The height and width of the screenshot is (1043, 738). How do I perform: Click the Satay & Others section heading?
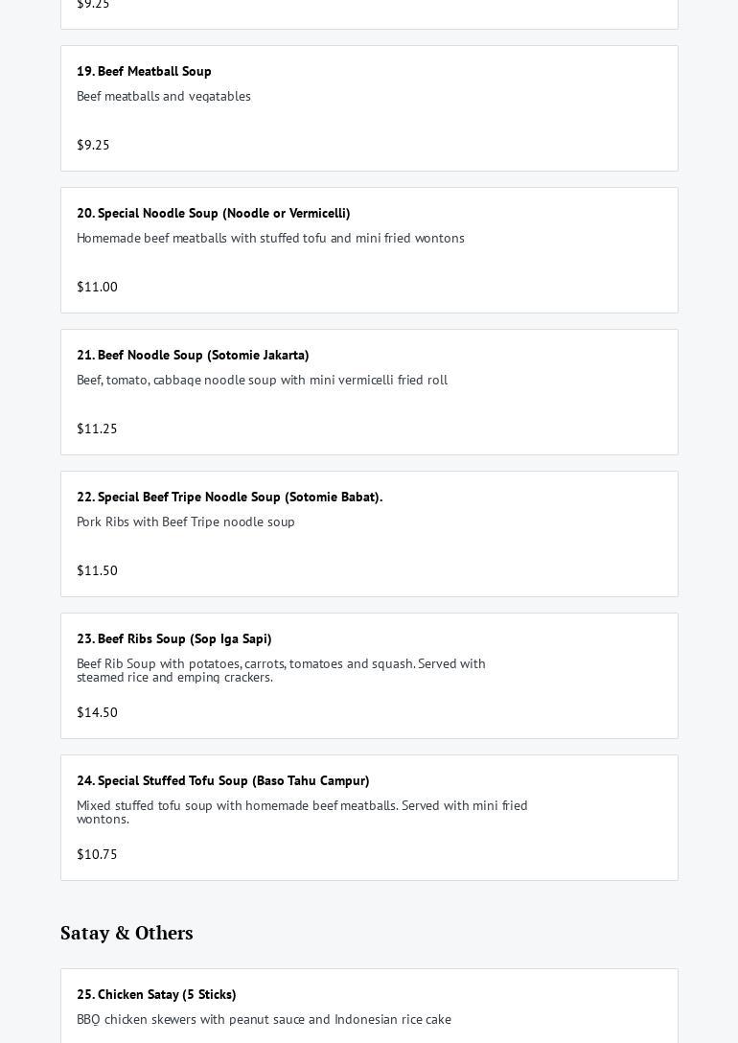127,933
